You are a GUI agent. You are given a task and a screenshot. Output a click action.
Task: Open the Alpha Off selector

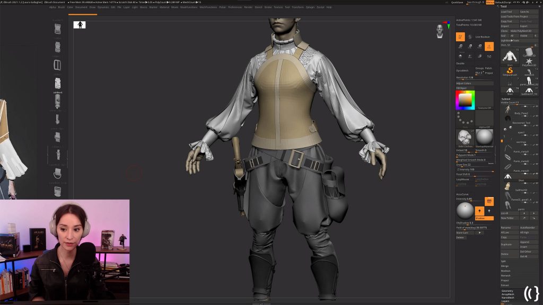coord(484,120)
